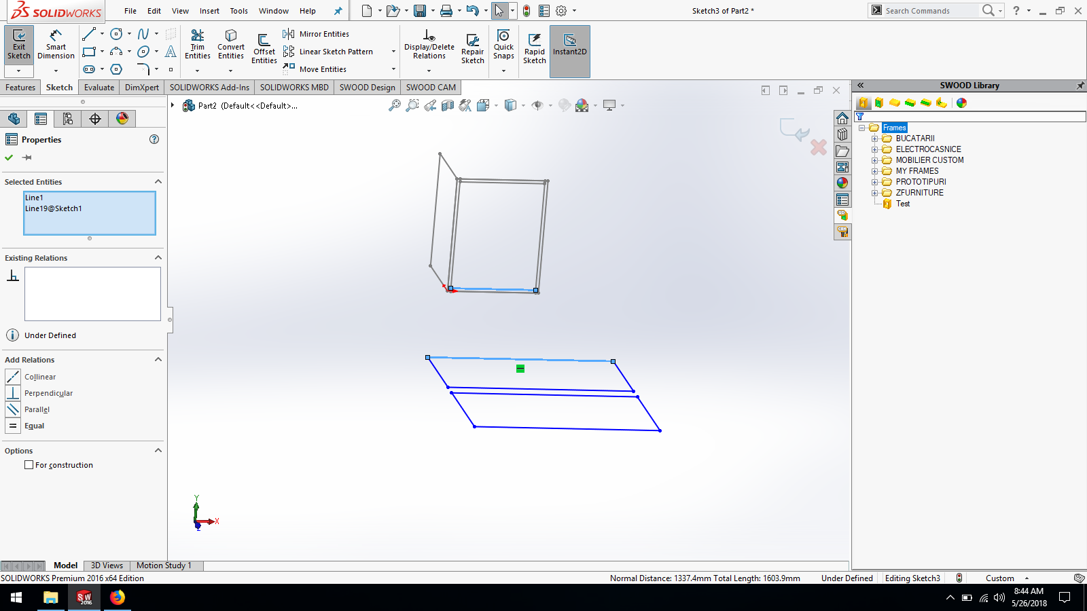Open Firefox from the taskbar
The image size is (1087, 611).
(118, 597)
